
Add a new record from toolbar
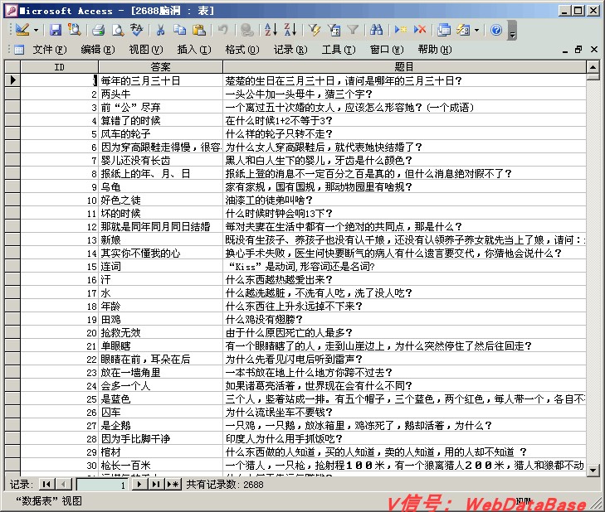tap(401, 30)
